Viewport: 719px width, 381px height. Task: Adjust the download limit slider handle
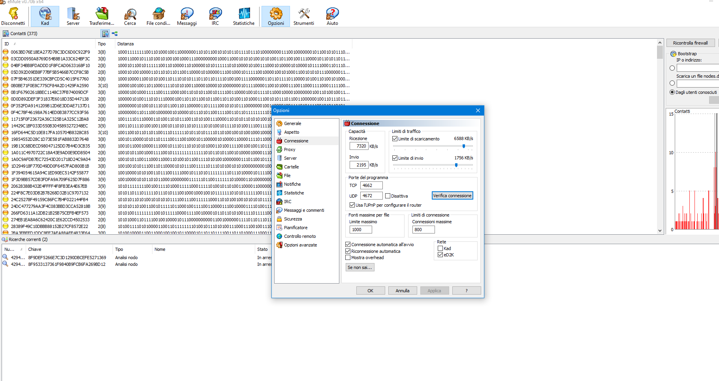coord(464,146)
